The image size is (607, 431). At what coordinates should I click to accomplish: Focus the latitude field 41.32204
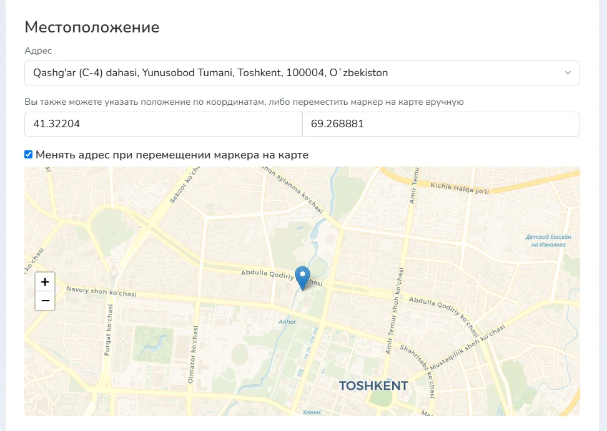pyautogui.click(x=163, y=124)
